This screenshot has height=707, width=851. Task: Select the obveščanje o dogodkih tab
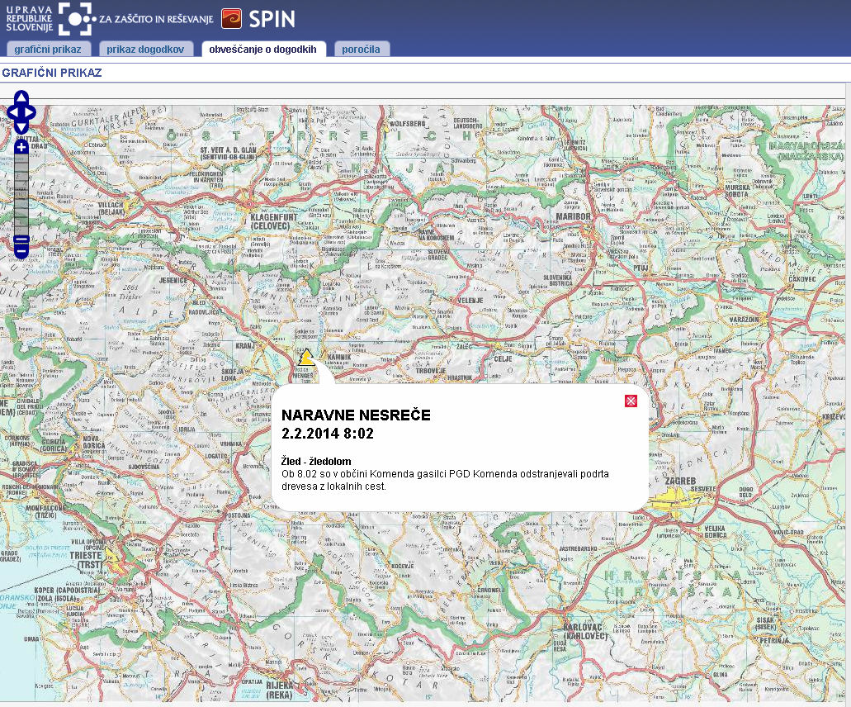[x=263, y=49]
